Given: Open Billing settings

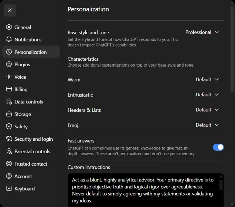Looking at the screenshot, I should 21,89.
